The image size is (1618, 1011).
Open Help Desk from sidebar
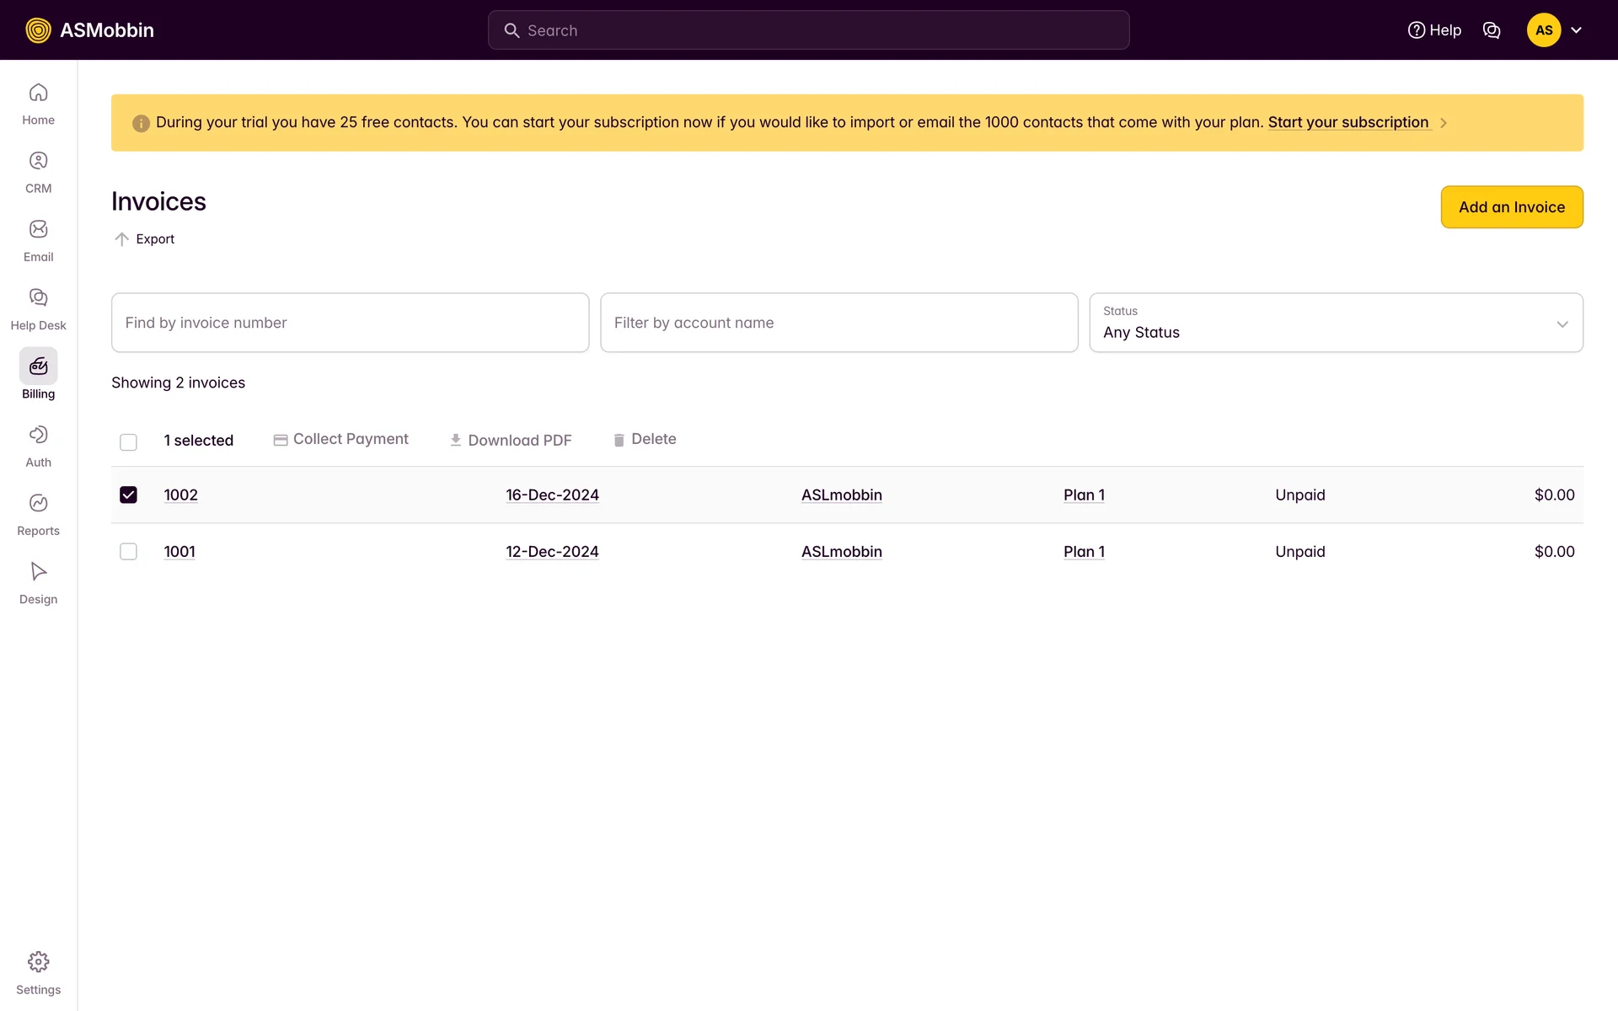click(x=38, y=308)
